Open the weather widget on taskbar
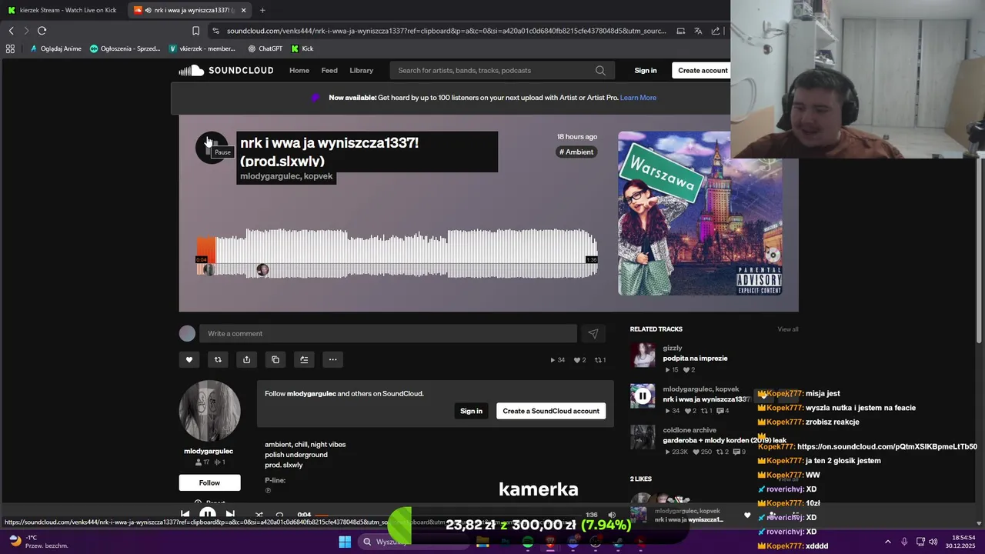Screen dimensions: 985x554 coord(38,542)
